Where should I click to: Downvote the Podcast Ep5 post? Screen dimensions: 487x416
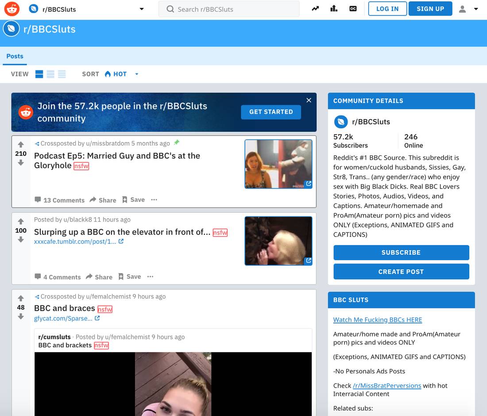click(21, 163)
